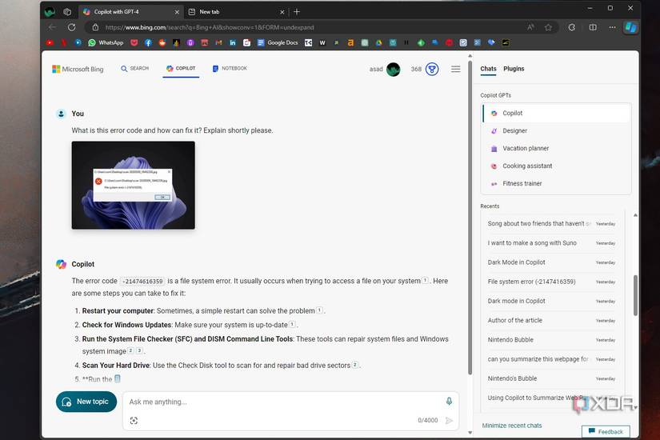This screenshot has height=440, width=660.
Task: Open the WhatsApp bookmark
Action: tap(106, 42)
